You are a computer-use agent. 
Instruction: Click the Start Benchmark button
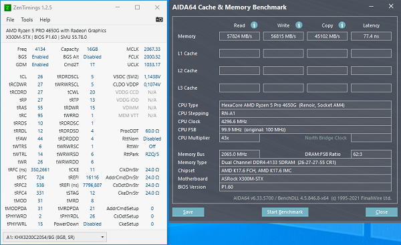285,212
